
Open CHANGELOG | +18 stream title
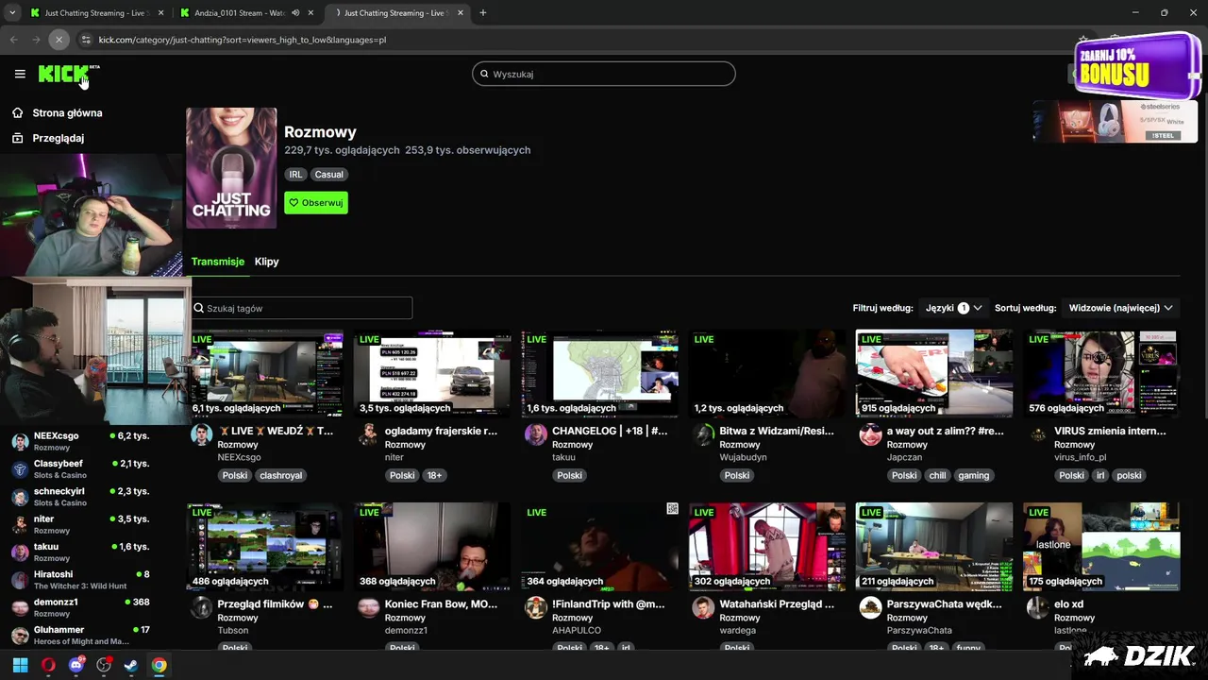click(x=610, y=431)
